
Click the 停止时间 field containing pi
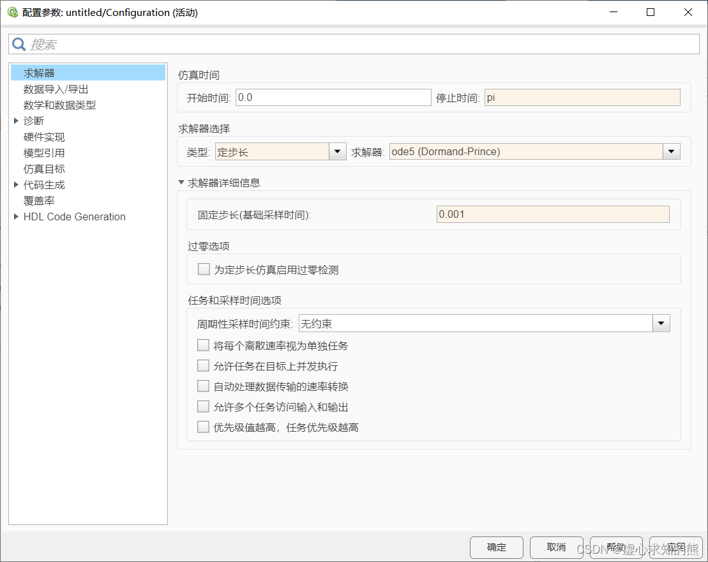(x=582, y=98)
